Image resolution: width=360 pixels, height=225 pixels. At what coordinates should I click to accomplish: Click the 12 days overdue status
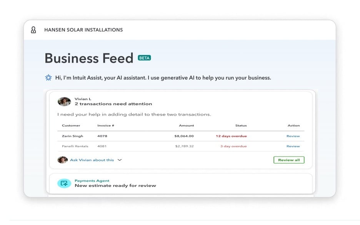click(x=231, y=136)
